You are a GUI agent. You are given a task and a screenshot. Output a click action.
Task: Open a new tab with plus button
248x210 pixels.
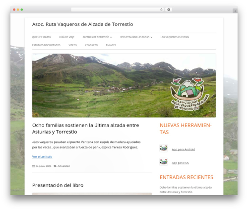click(x=235, y=11)
